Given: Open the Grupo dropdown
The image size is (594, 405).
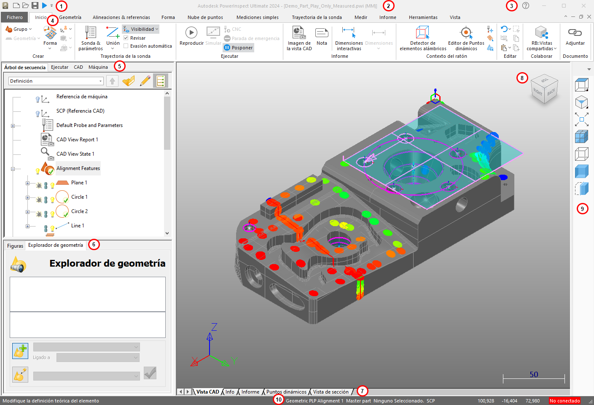Looking at the screenshot, I should 19,29.
